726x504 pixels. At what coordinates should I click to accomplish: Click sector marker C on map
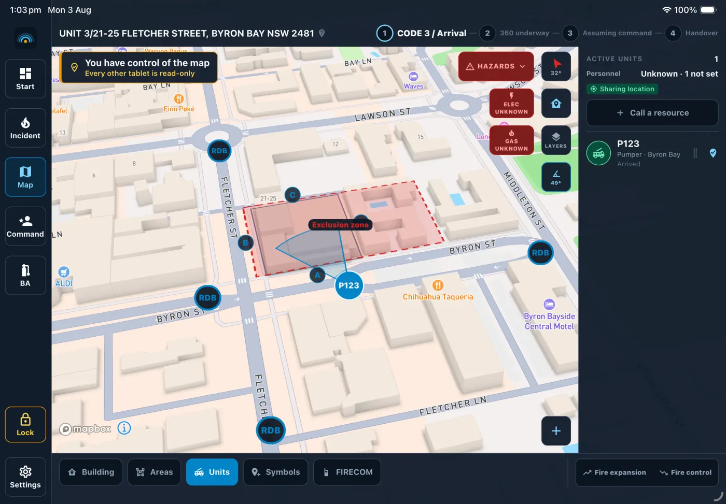[292, 195]
